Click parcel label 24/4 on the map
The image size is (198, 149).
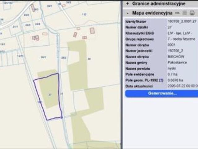37,24
